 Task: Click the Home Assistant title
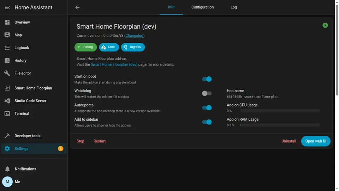(33, 7)
